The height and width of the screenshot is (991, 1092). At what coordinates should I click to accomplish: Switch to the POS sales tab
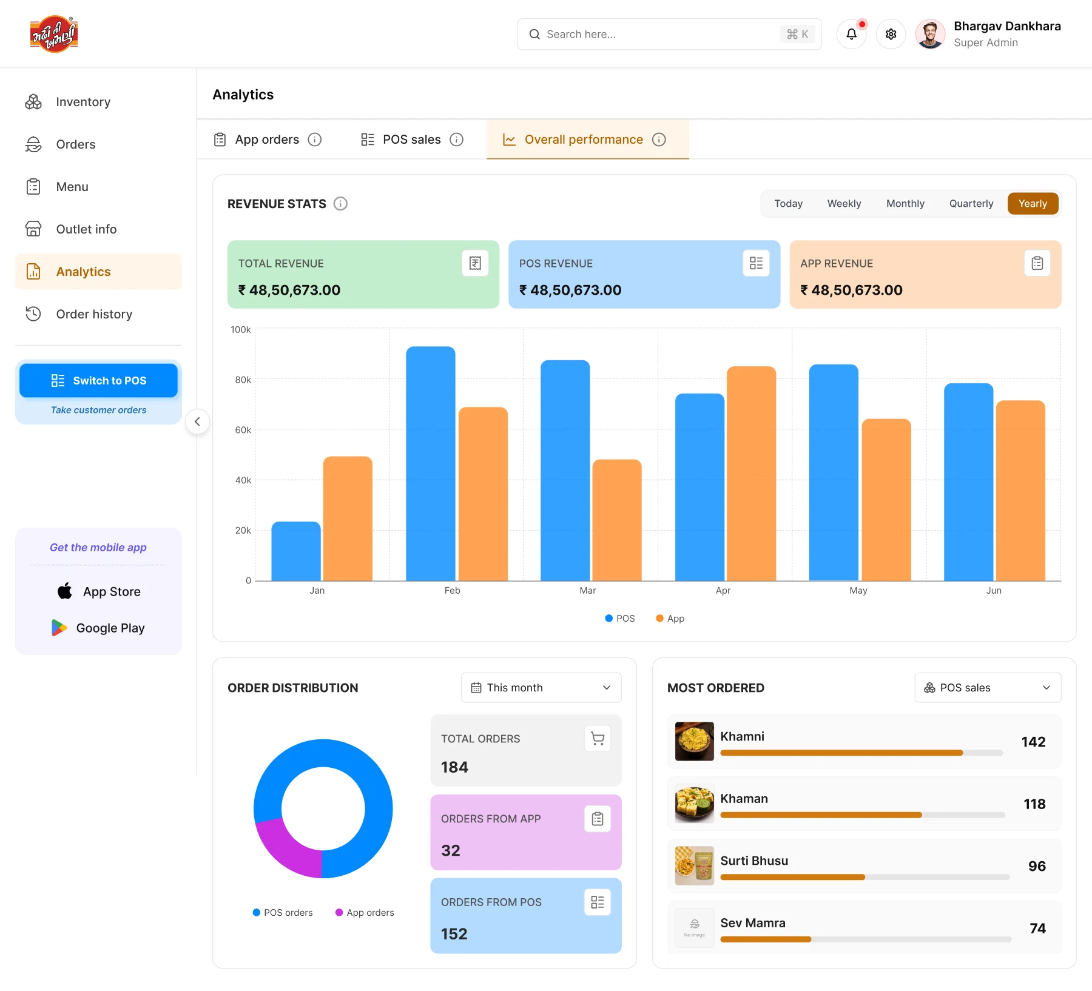[412, 139]
